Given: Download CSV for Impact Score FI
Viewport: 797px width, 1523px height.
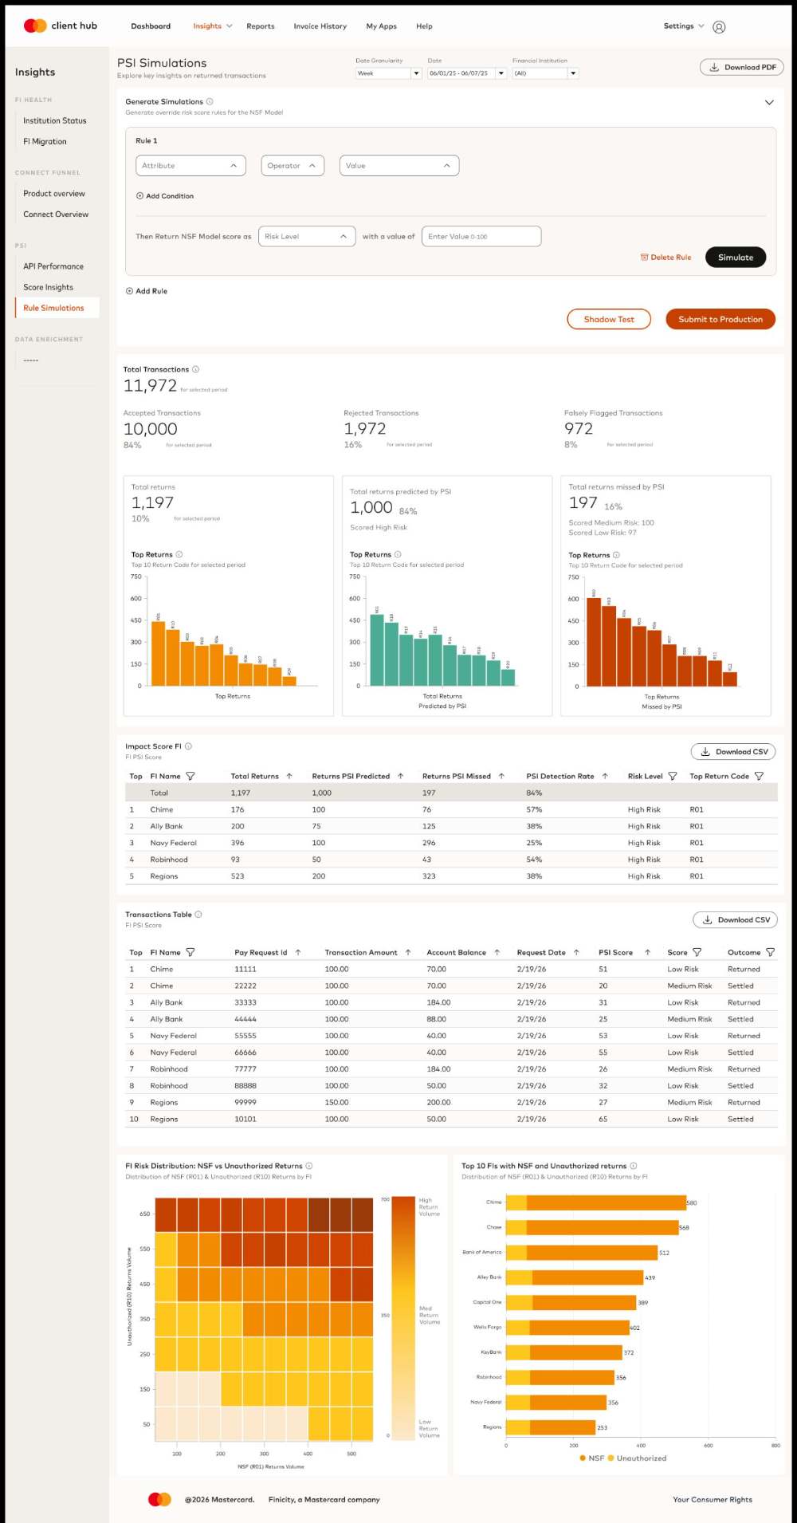Looking at the screenshot, I should pos(733,752).
